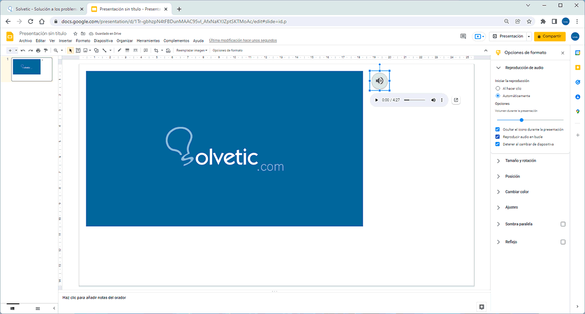Enable Reflejo checkbox

tap(563, 242)
